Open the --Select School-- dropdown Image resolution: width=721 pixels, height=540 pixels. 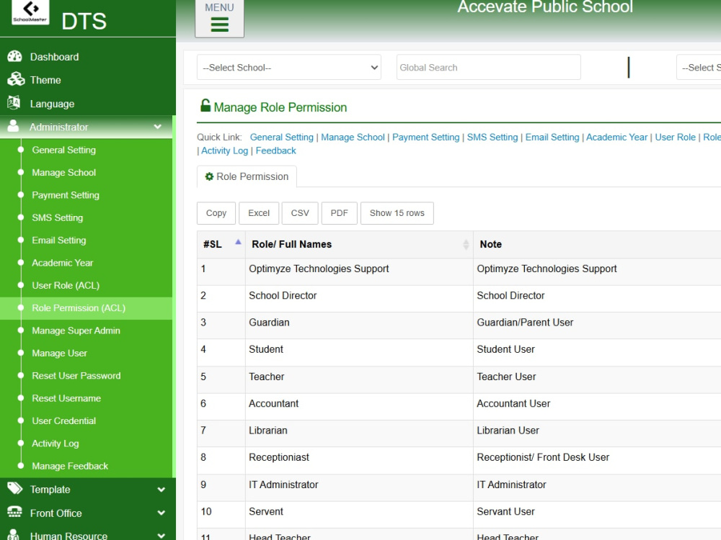tap(289, 68)
